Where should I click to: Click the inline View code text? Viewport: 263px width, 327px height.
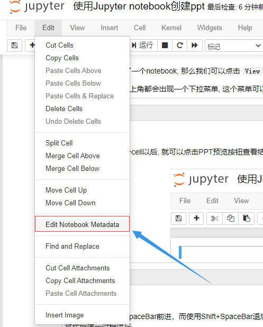point(252,71)
